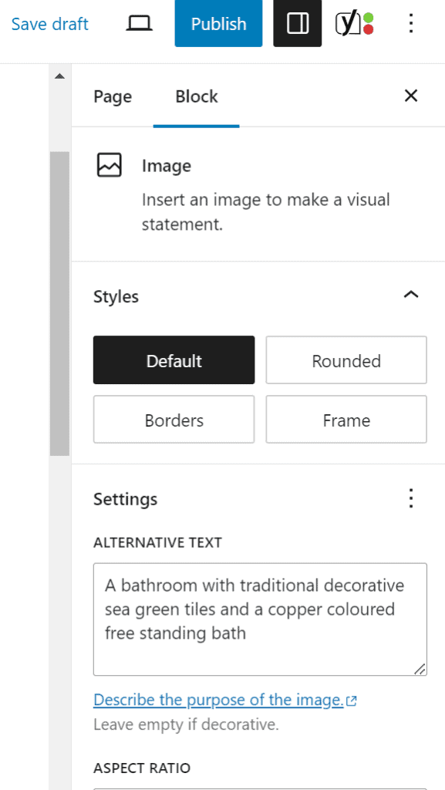
Task: Open the Yoast SEO icon
Action: [355, 24]
